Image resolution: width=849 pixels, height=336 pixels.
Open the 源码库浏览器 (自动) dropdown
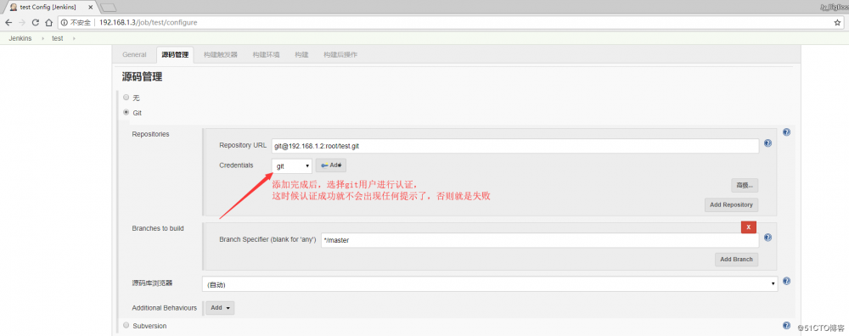490,284
